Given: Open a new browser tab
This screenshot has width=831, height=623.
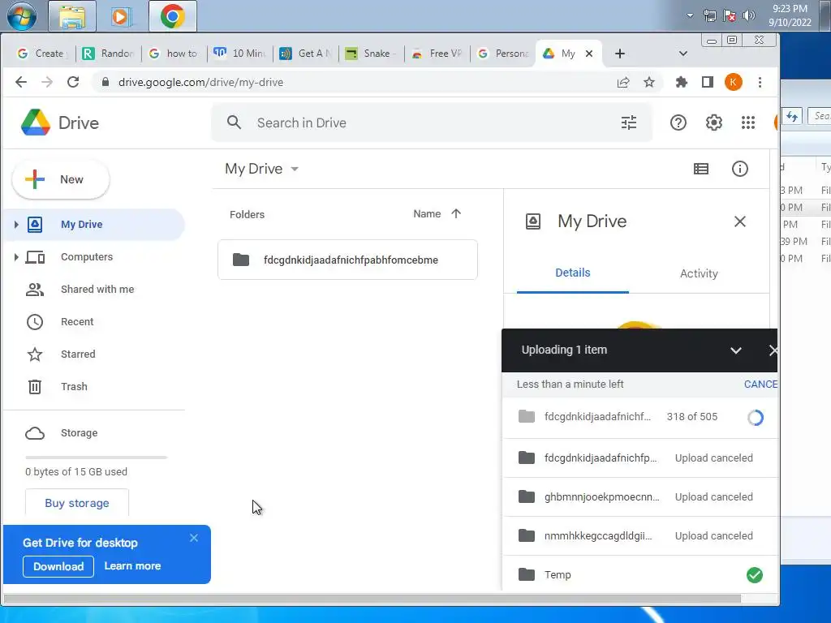Looking at the screenshot, I should [x=619, y=54].
